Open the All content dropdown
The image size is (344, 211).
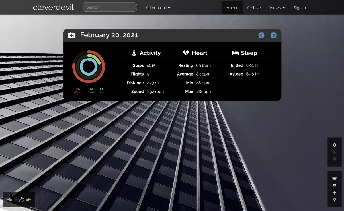158,8
